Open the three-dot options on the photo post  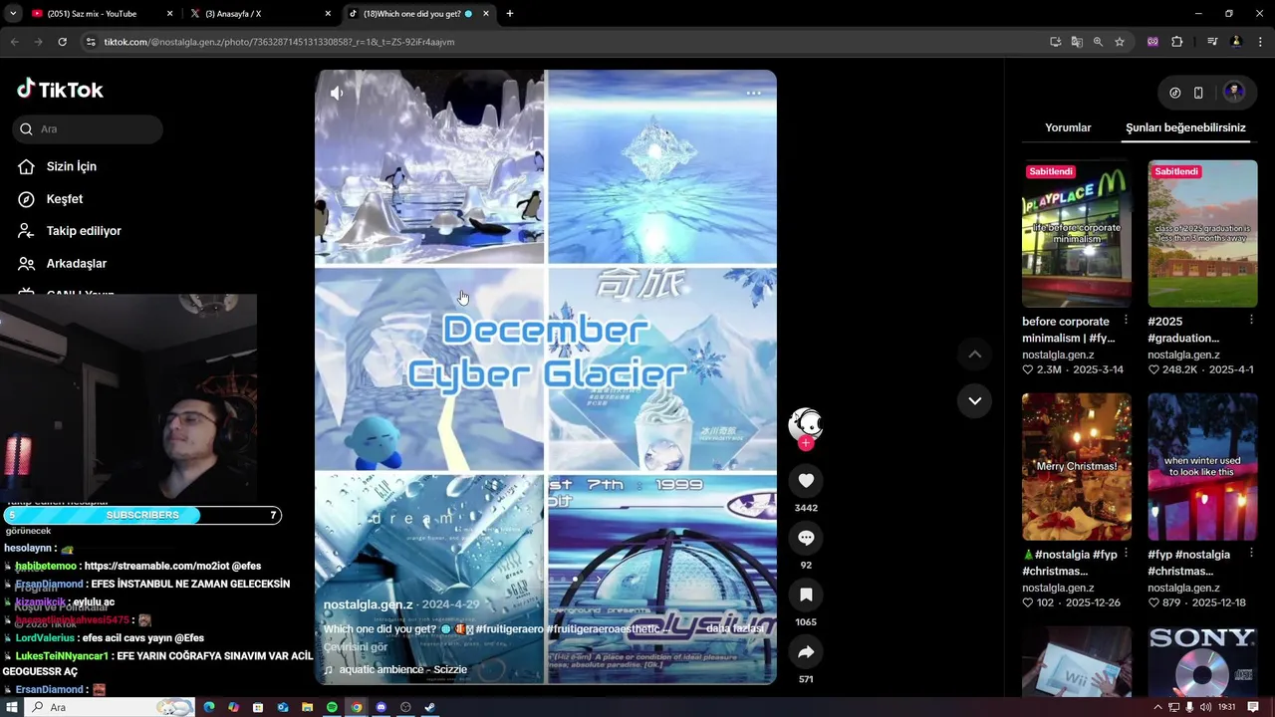(754, 93)
